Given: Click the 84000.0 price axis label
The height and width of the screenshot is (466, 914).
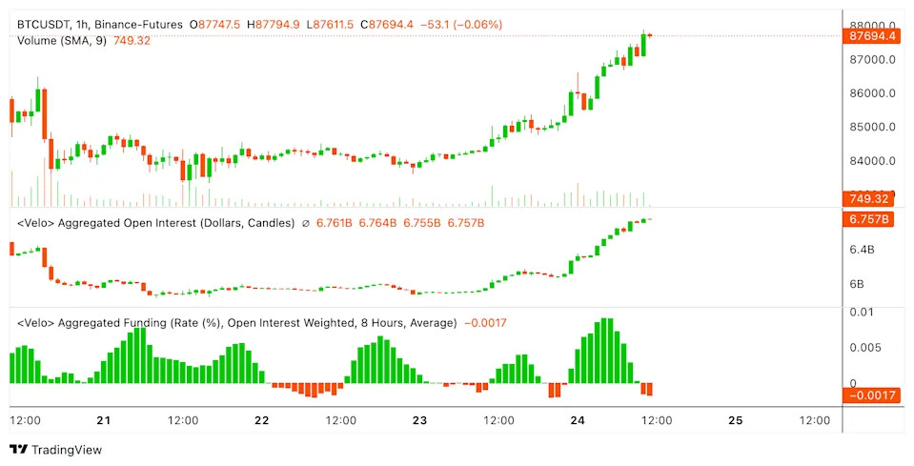Looking at the screenshot, I should coord(873,161).
